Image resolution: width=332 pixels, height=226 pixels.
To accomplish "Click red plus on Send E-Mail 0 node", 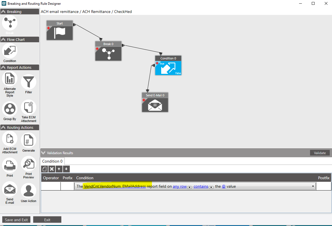I will (144, 100).
